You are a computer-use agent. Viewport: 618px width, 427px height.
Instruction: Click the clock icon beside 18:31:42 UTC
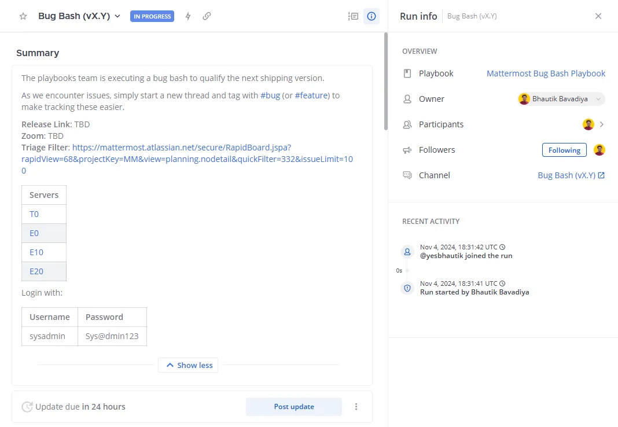point(502,247)
